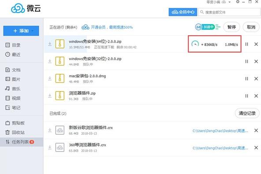Click the task list badge 4
Screen dimensions: 261x174
pos(32,142)
